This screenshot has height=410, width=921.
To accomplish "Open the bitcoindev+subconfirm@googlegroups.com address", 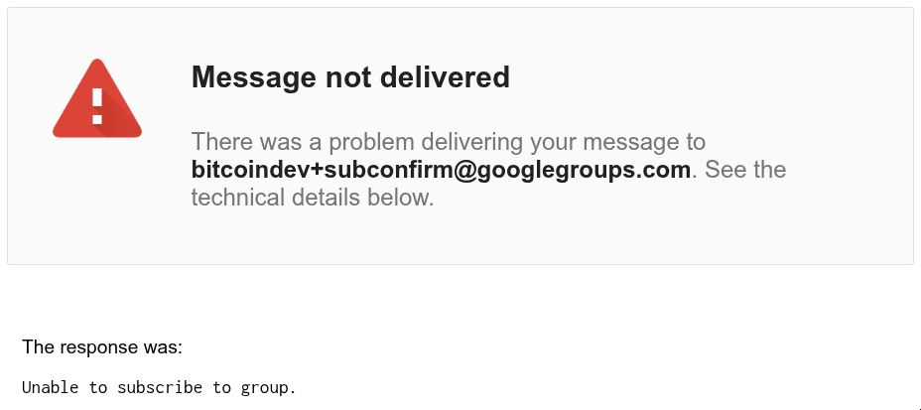I will [x=441, y=170].
